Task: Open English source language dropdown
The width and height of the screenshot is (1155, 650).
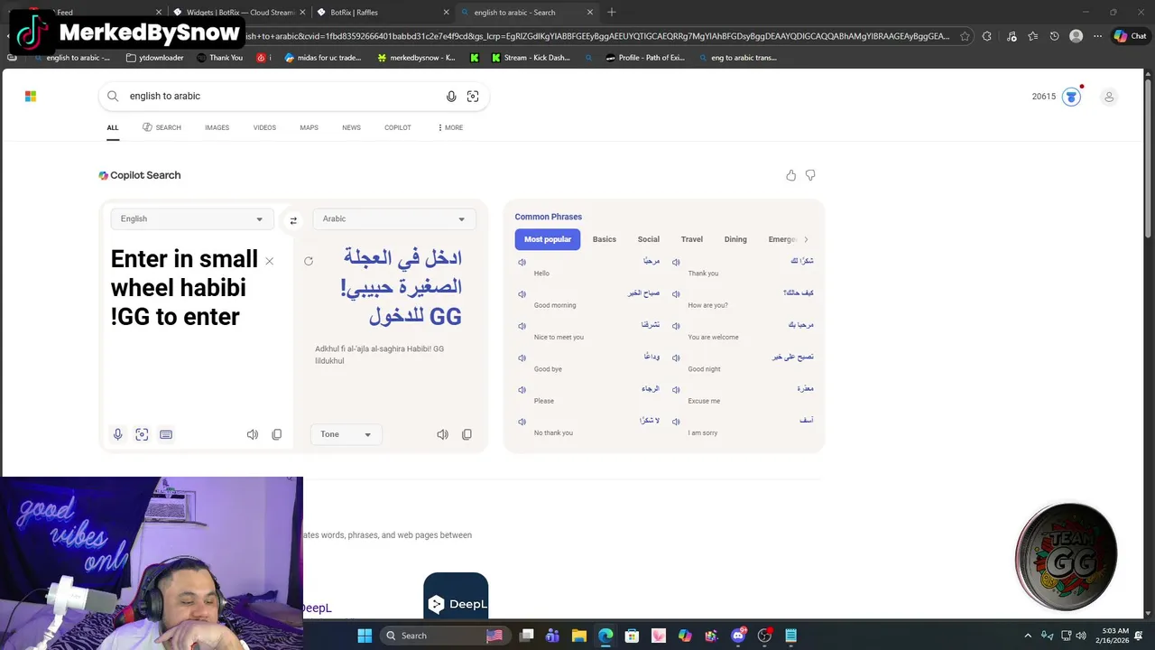Action: point(191,218)
